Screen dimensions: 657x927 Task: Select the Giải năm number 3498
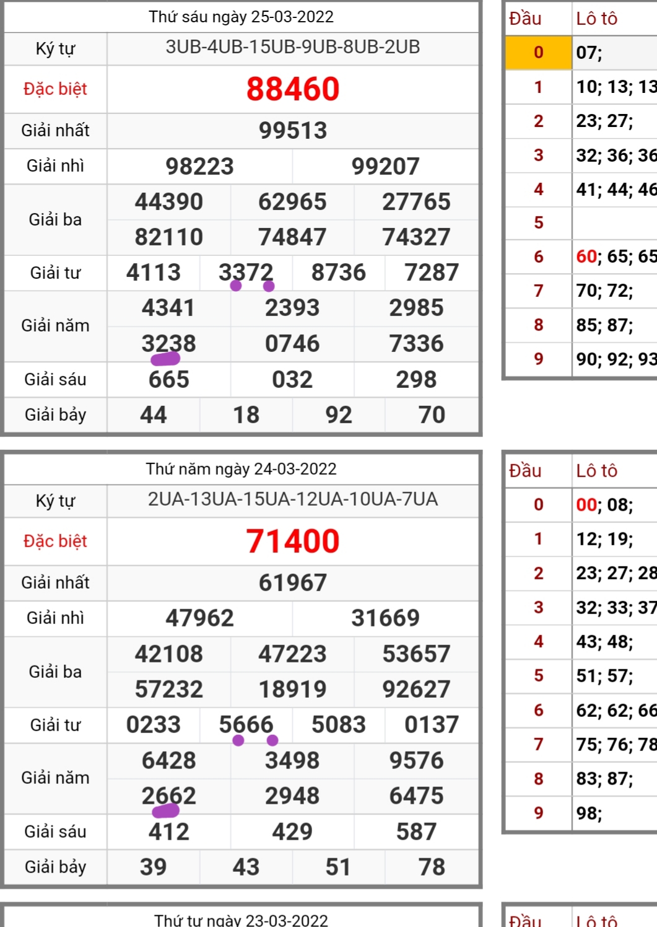pos(292,760)
